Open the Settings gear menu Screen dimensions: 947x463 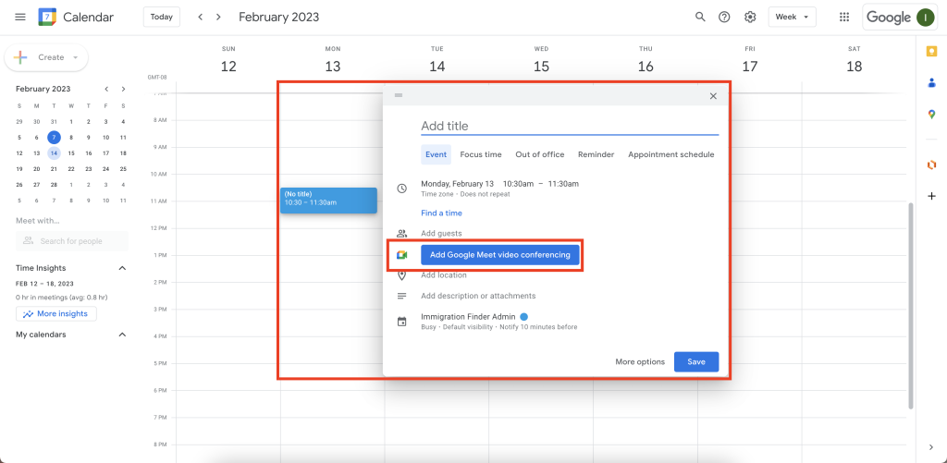point(750,17)
